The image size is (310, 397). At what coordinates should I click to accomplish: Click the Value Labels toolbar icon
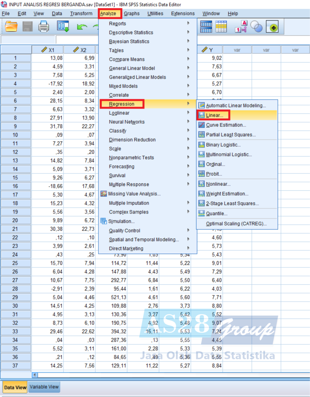tap(241, 27)
